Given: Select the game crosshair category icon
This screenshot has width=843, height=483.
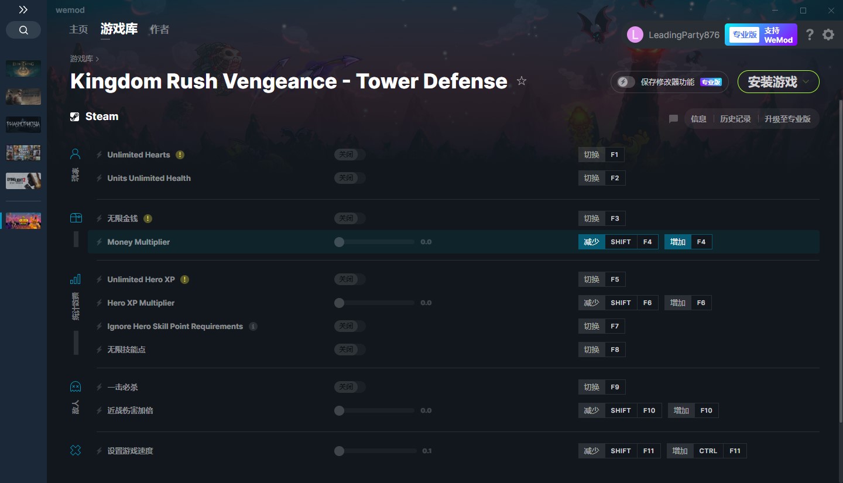Looking at the screenshot, I should click(76, 450).
